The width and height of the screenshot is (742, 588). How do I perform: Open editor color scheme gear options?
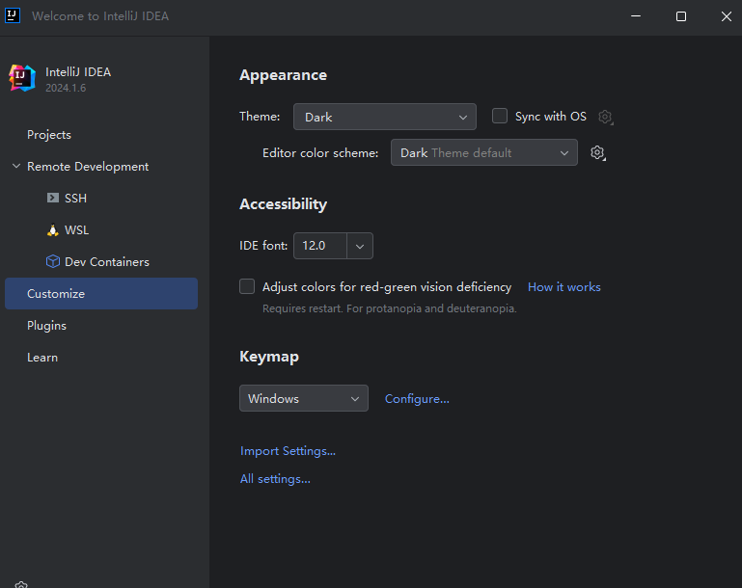598,152
